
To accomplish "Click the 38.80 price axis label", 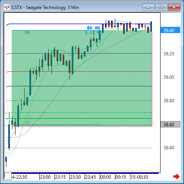I will click(x=169, y=100).
